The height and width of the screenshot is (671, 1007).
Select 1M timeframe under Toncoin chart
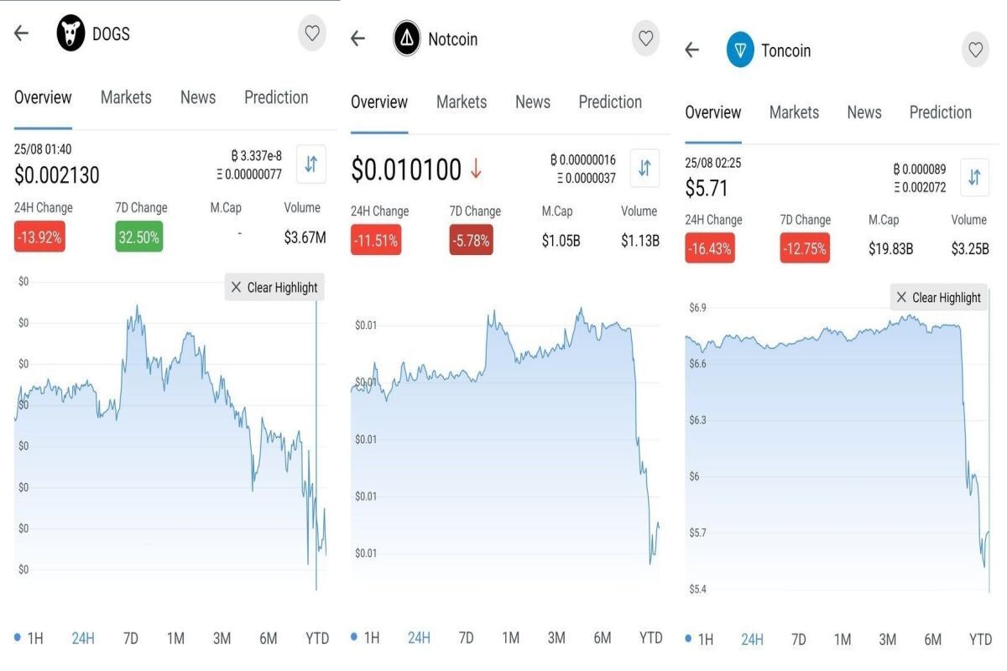click(x=842, y=640)
